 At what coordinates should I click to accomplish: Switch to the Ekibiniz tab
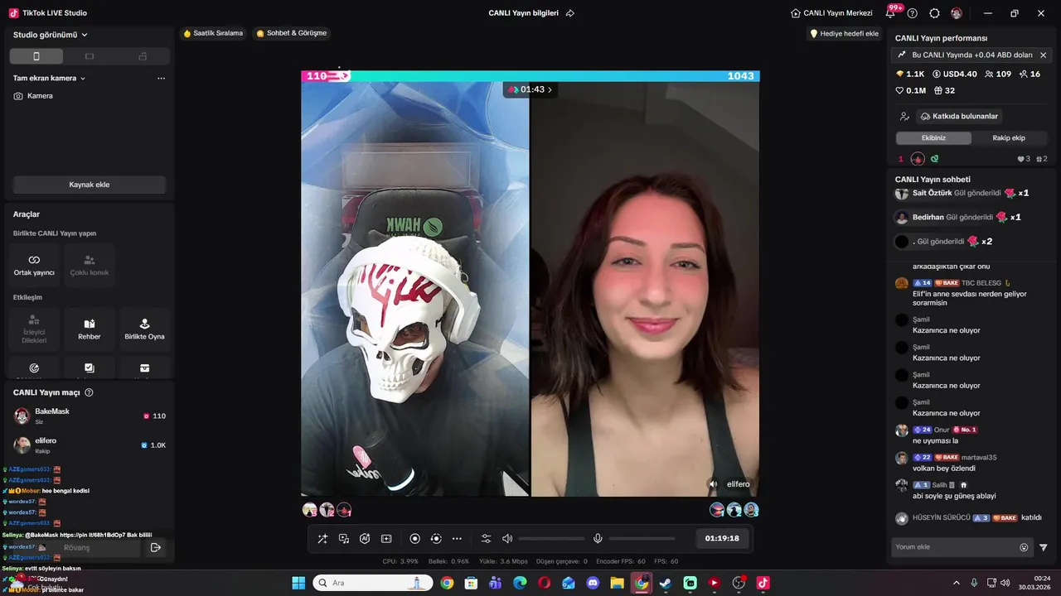pyautogui.click(x=933, y=137)
